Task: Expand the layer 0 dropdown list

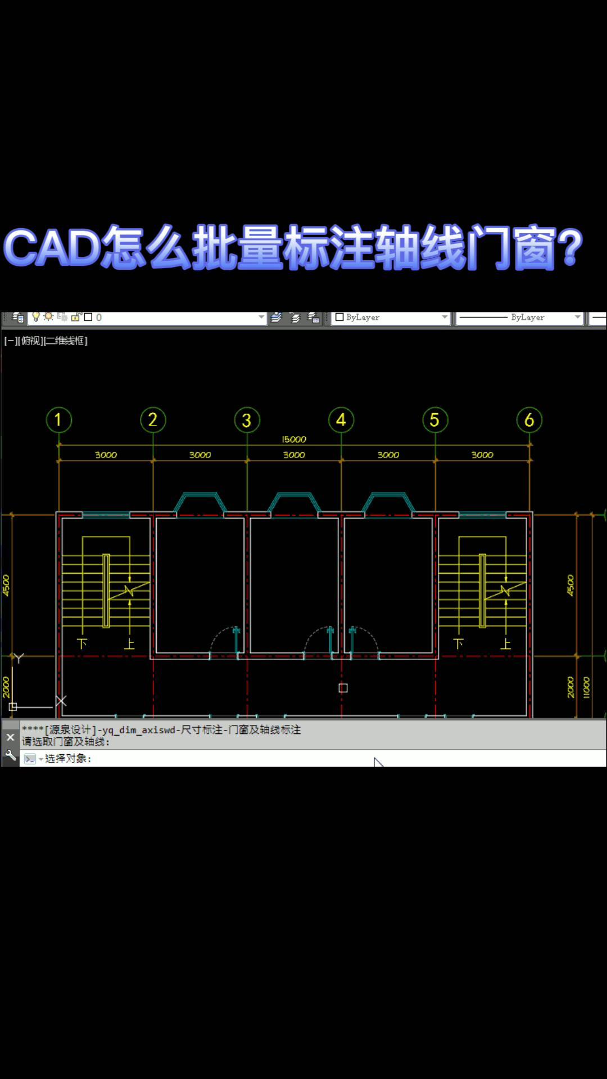Action: click(x=261, y=318)
